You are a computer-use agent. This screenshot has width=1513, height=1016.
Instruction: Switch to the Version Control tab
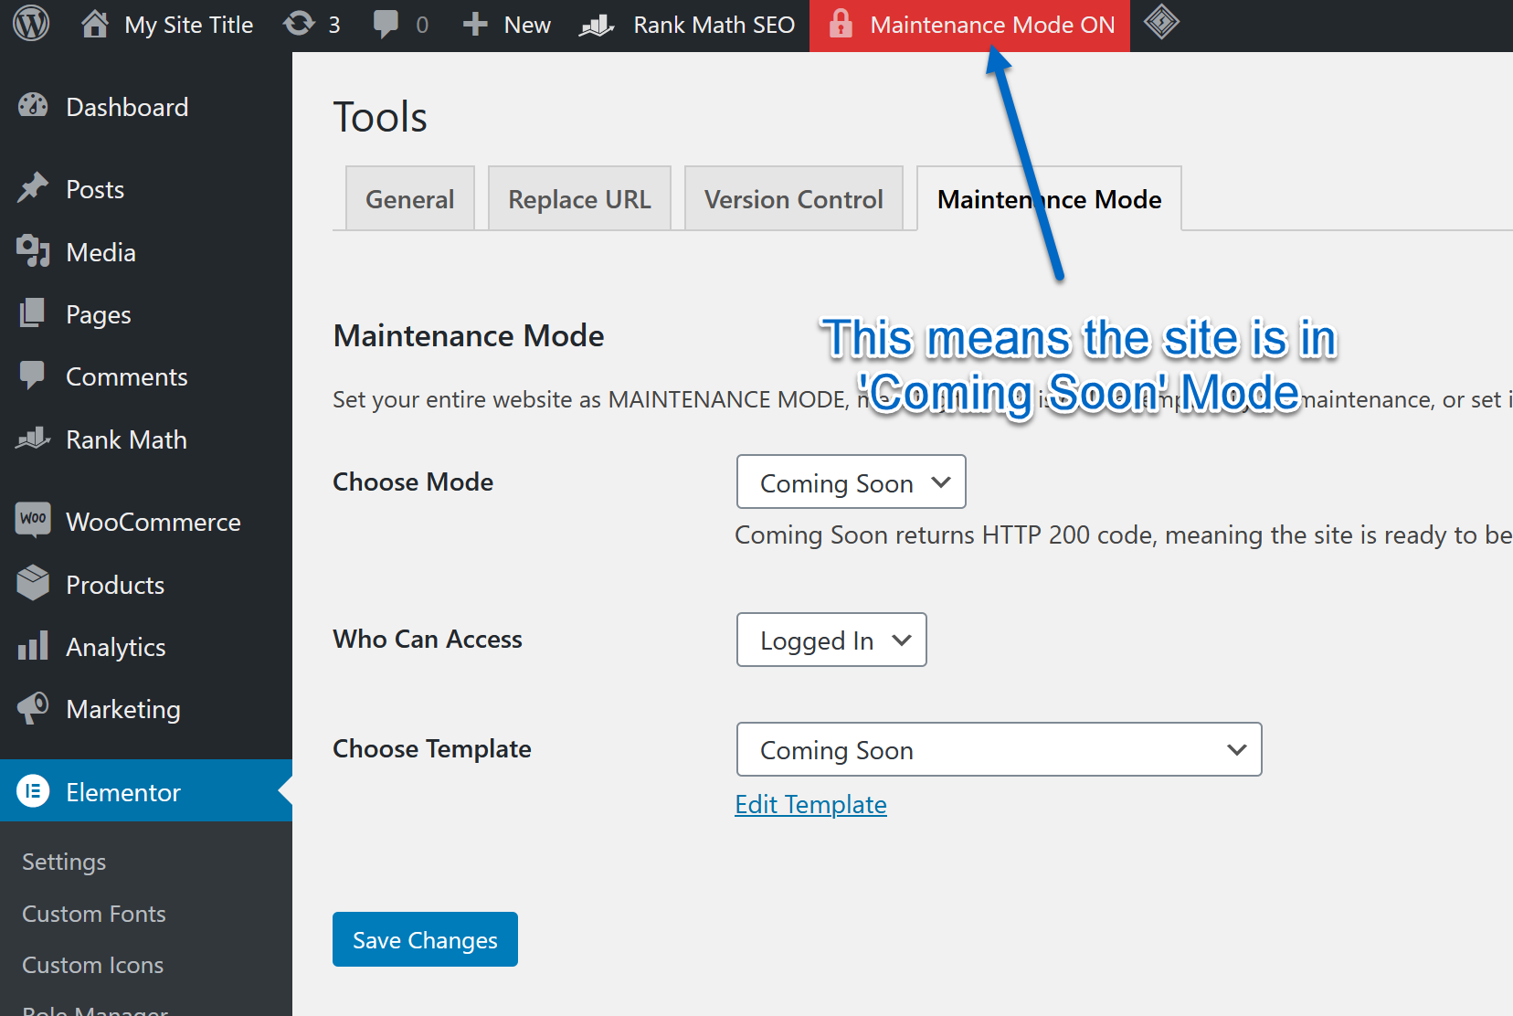[794, 198]
